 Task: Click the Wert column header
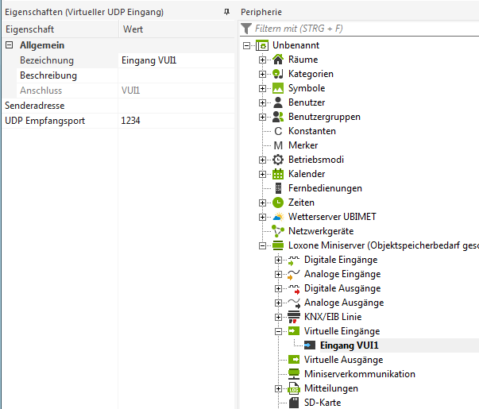tap(177, 29)
